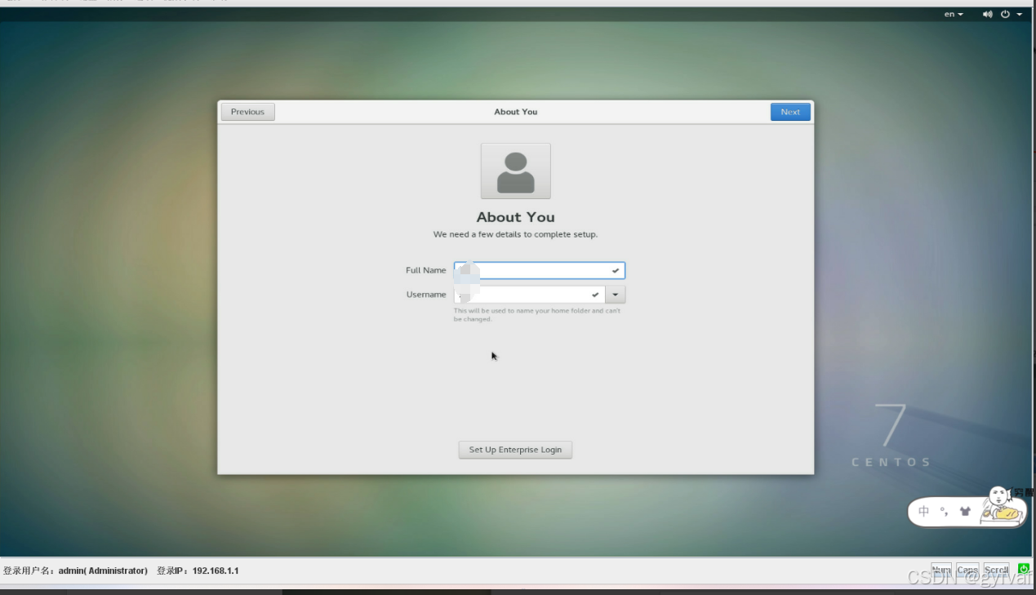Click the user avatar picture button
The height and width of the screenshot is (595, 1036).
[516, 171]
